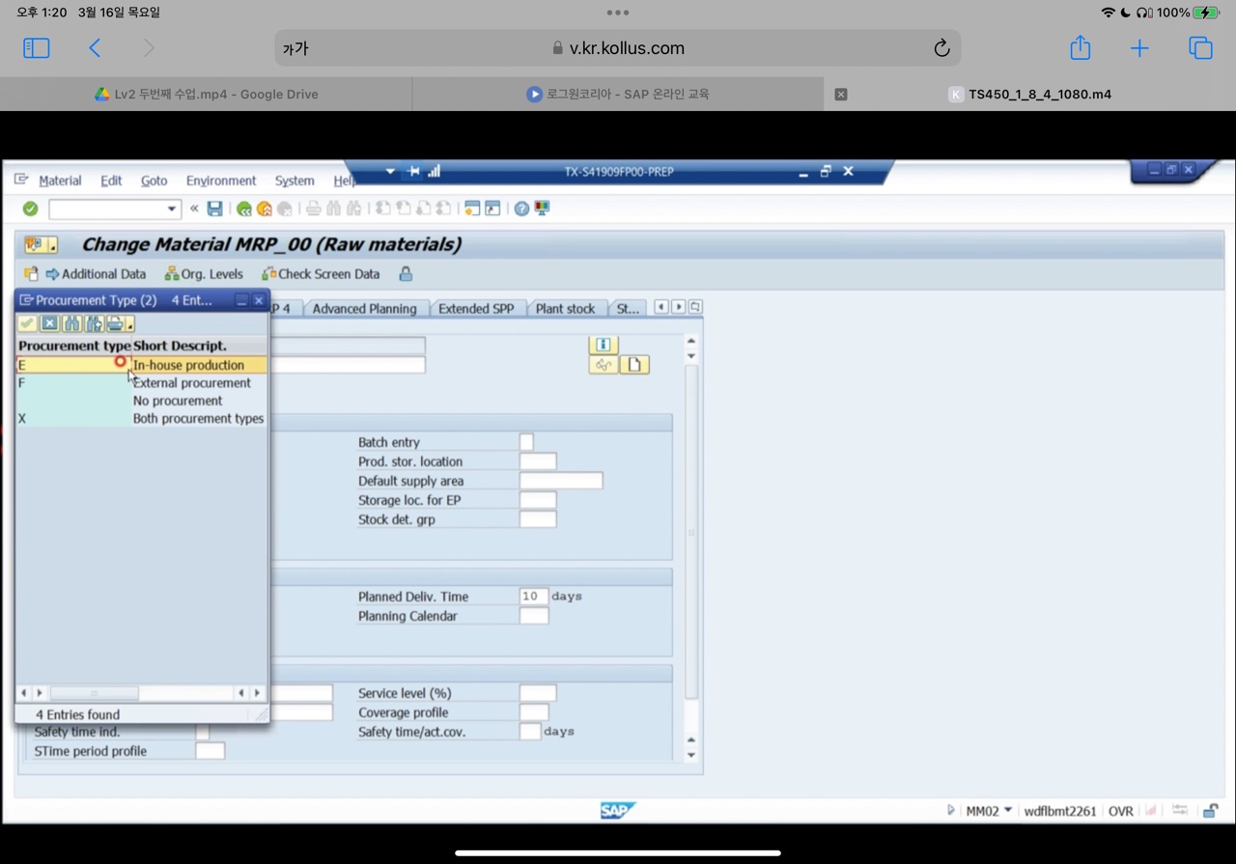The height and width of the screenshot is (864, 1236).
Task: Open the tab list menu icon beside tabs
Action: click(695, 307)
